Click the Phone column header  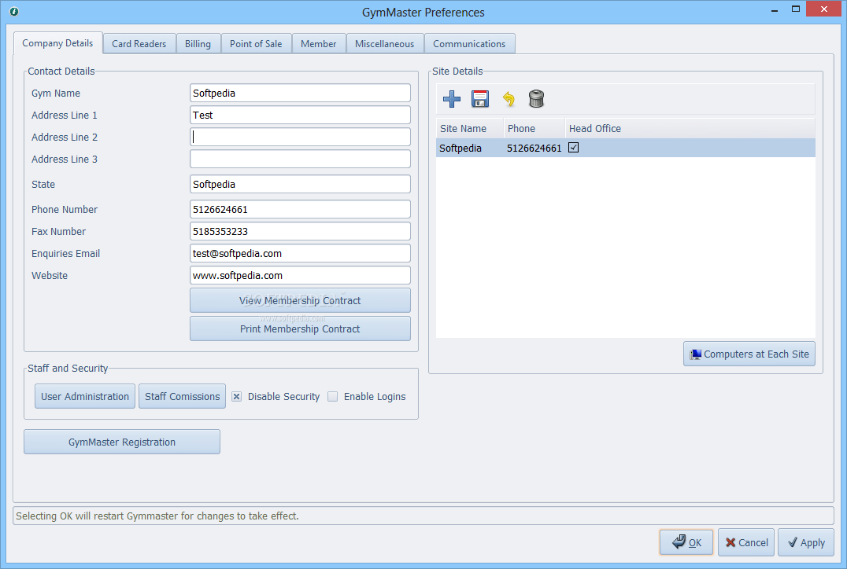(534, 128)
